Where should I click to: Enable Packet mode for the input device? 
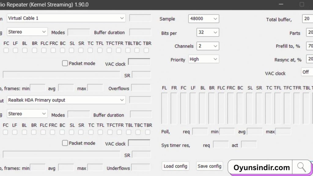(65, 63)
